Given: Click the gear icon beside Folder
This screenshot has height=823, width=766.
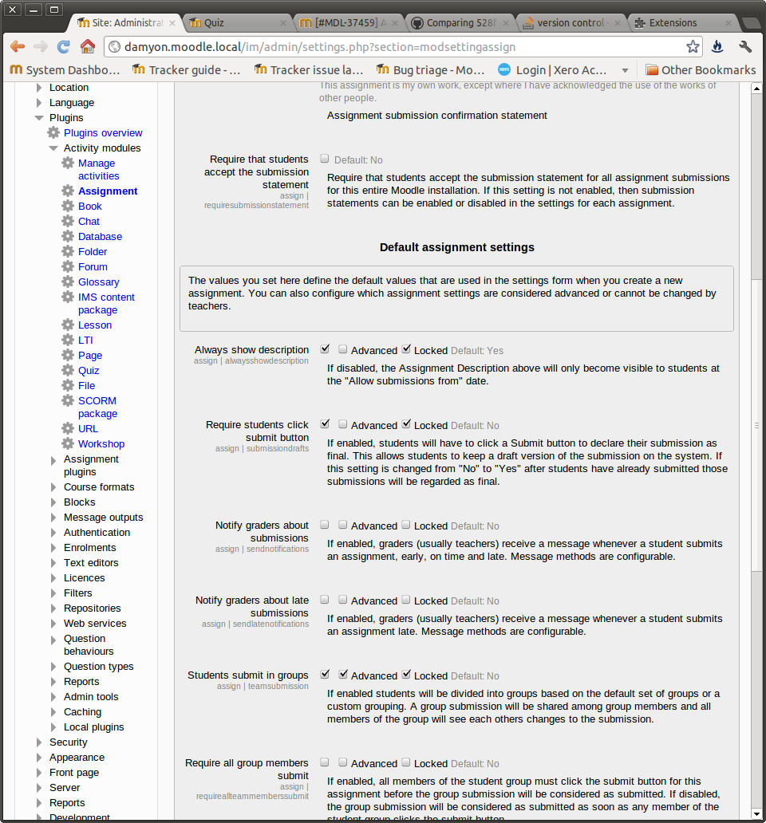Looking at the screenshot, I should click(68, 251).
